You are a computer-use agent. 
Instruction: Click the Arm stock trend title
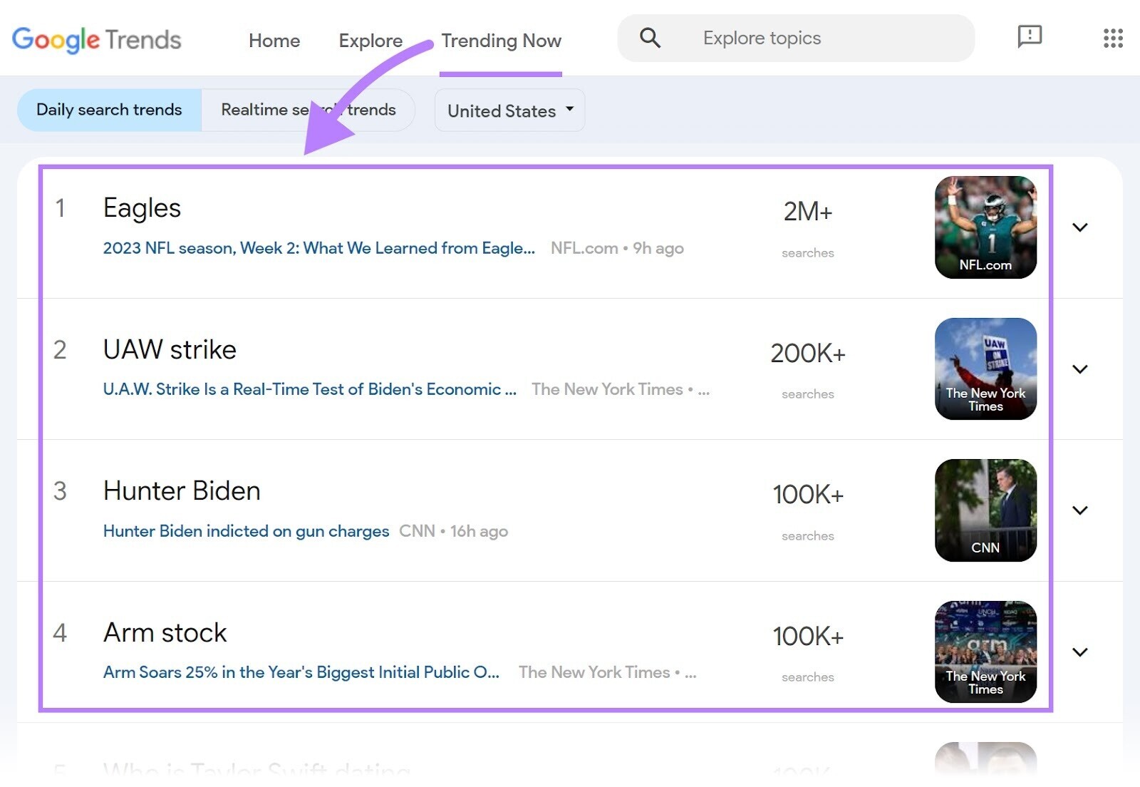coord(165,633)
